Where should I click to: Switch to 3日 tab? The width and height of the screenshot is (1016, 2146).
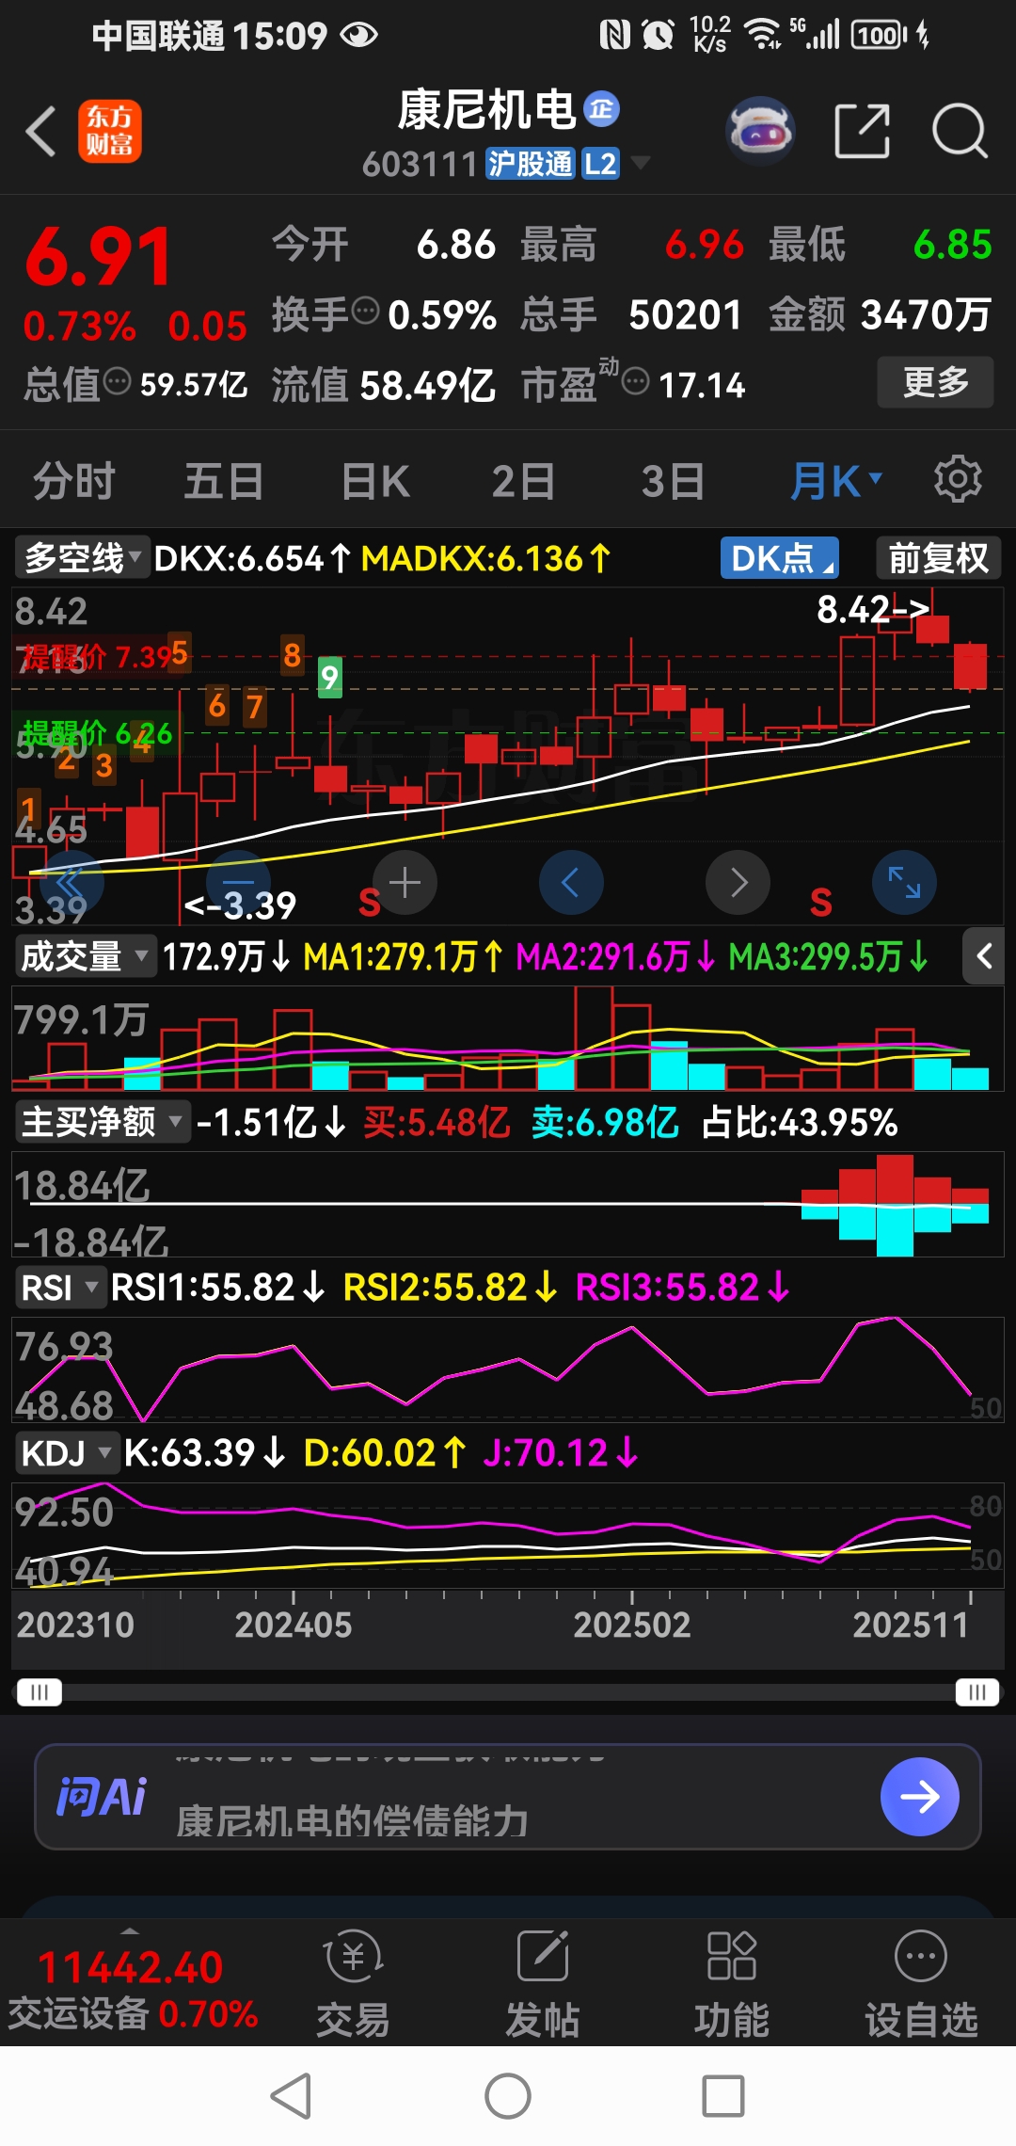[x=673, y=481]
